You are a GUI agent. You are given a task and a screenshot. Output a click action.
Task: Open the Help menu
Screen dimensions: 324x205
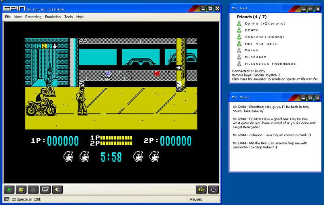click(80, 17)
